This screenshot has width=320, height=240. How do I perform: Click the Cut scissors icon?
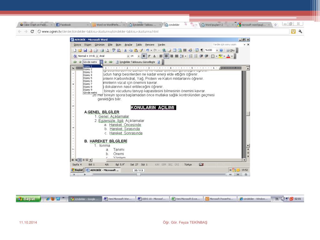tap(125, 50)
